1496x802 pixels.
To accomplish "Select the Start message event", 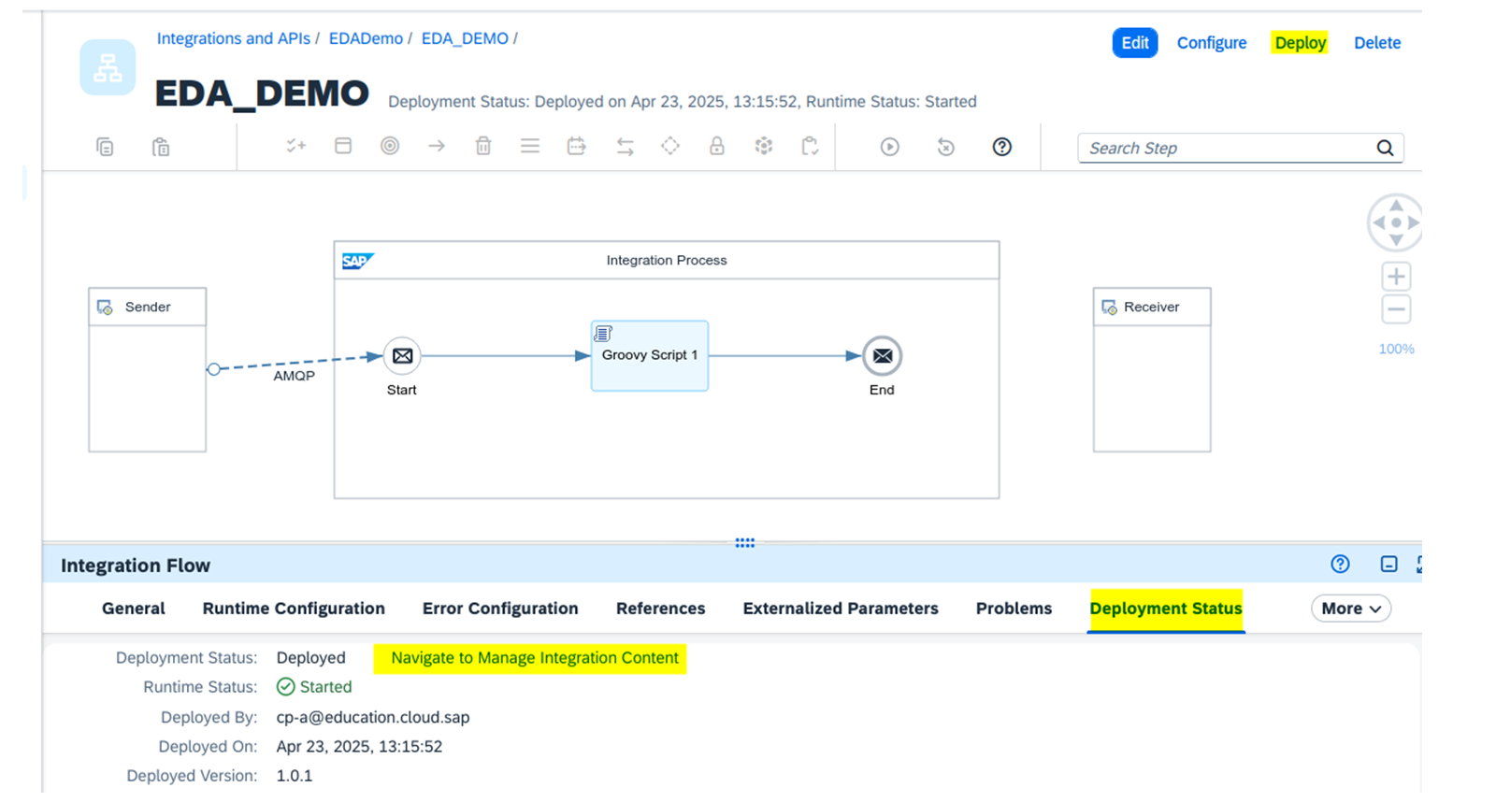I will pos(402,356).
